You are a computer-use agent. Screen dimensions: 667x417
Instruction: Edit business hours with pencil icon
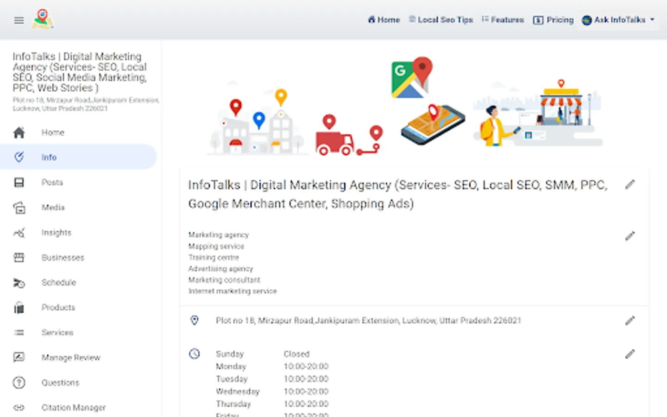[630, 354]
